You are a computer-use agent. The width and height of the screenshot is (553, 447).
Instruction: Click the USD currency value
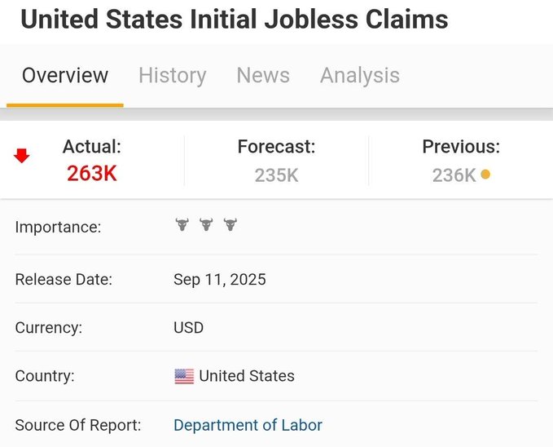(x=188, y=328)
